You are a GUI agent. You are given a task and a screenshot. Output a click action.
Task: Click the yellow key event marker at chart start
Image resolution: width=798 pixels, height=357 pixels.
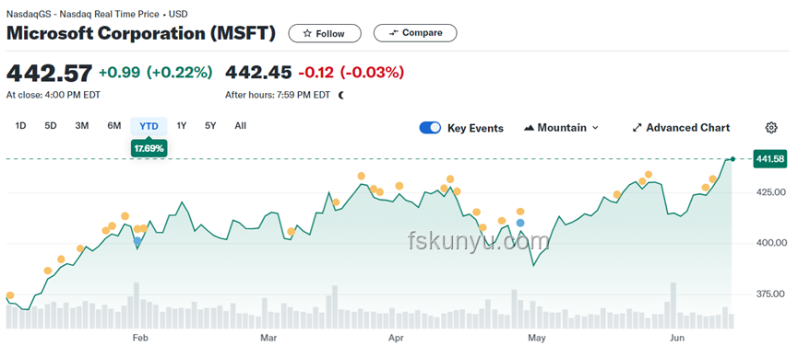9,295
